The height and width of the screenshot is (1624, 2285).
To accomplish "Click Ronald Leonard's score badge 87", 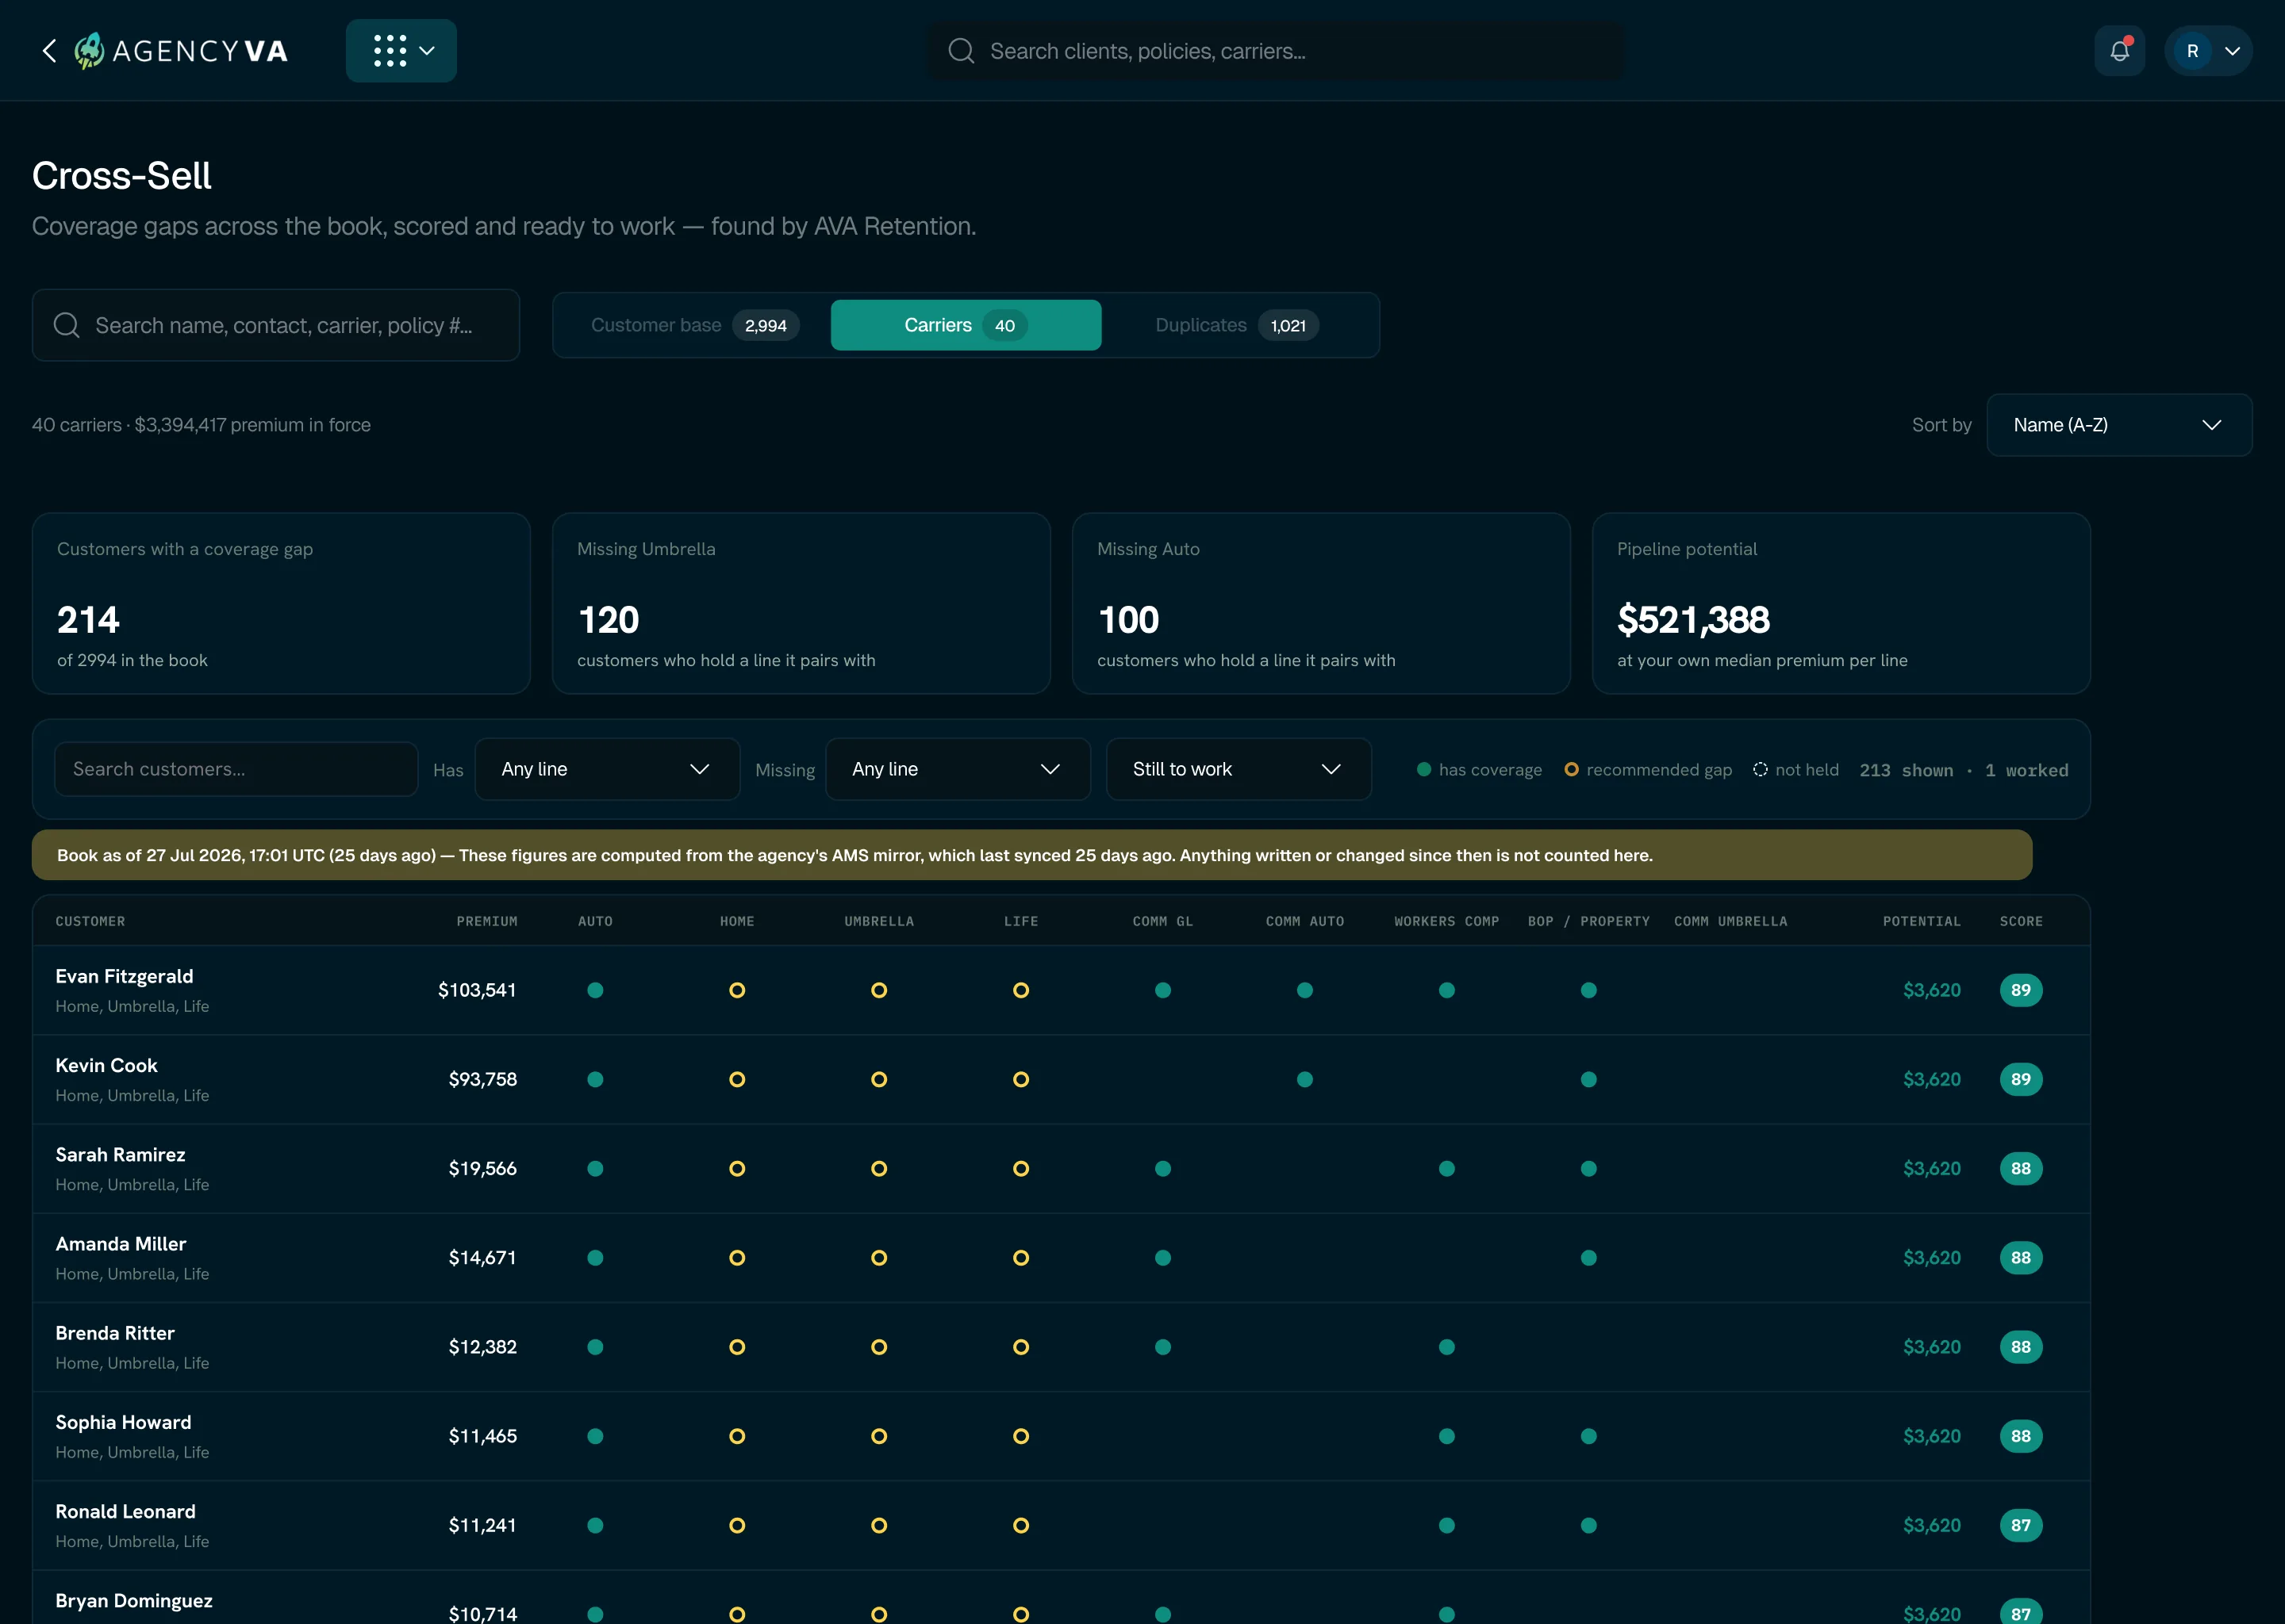I will pos(2021,1525).
